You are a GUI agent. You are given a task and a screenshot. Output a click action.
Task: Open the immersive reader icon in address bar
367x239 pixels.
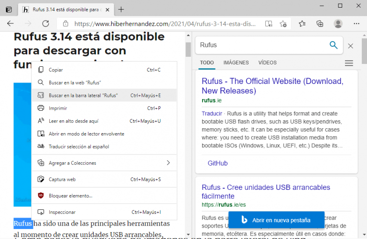[269, 23]
